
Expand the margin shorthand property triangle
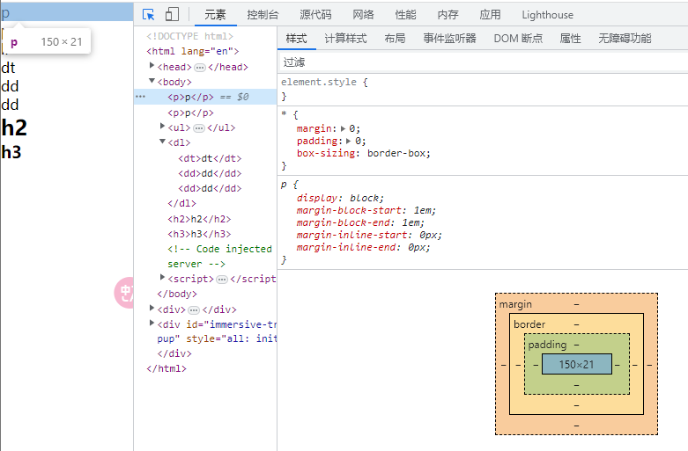tap(344, 128)
